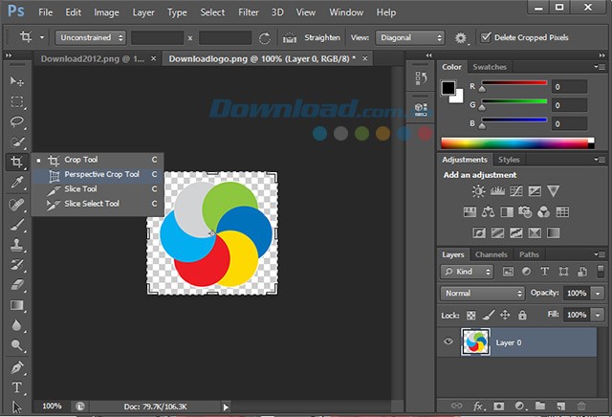Toggle lock transparent pixels in Layers
Image resolution: width=612 pixels, height=417 pixels.
point(470,314)
